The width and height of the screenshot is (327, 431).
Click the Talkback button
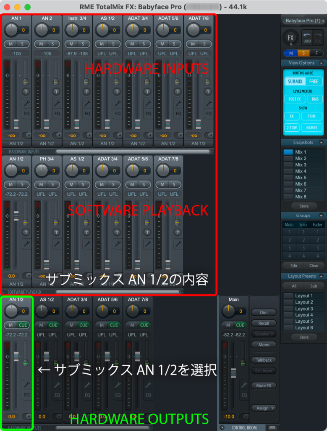point(264,360)
